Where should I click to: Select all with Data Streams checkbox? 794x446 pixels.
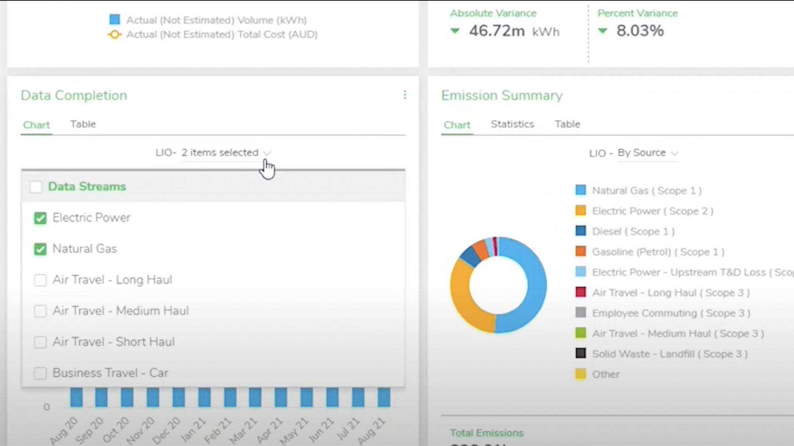pyautogui.click(x=36, y=187)
